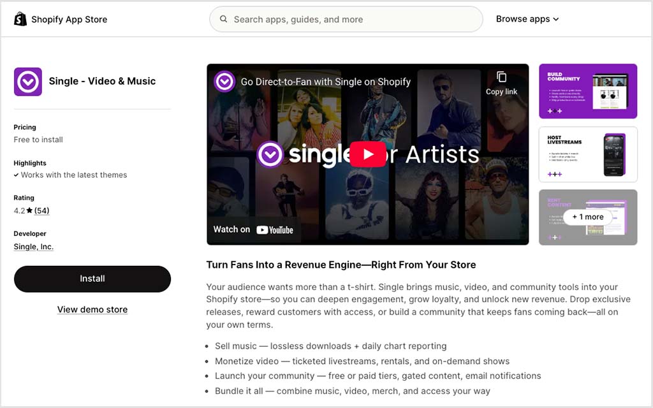Open the Build Community media thumbnail
Image resolution: width=653 pixels, height=408 pixels.
(x=587, y=91)
